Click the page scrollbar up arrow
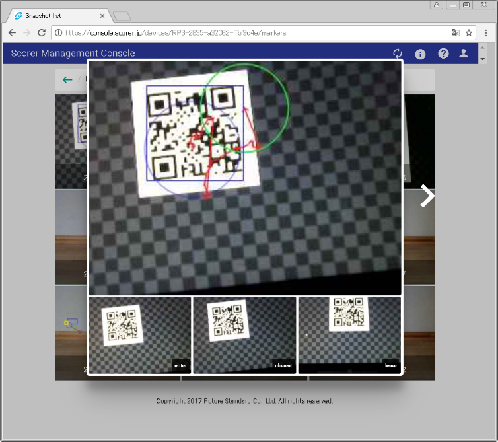This screenshot has width=498, height=442. pyautogui.click(x=482, y=48)
